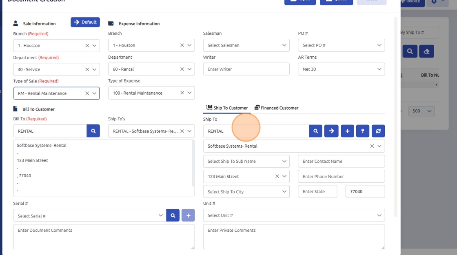This screenshot has height=255, width=457.
Task: Click the zip code 77040 field
Action: pyautogui.click(x=365, y=191)
